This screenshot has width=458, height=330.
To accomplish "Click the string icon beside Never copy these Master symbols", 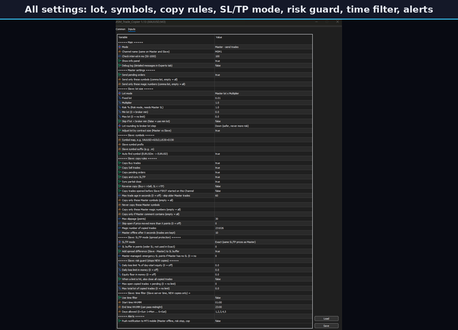I will coord(120,205).
